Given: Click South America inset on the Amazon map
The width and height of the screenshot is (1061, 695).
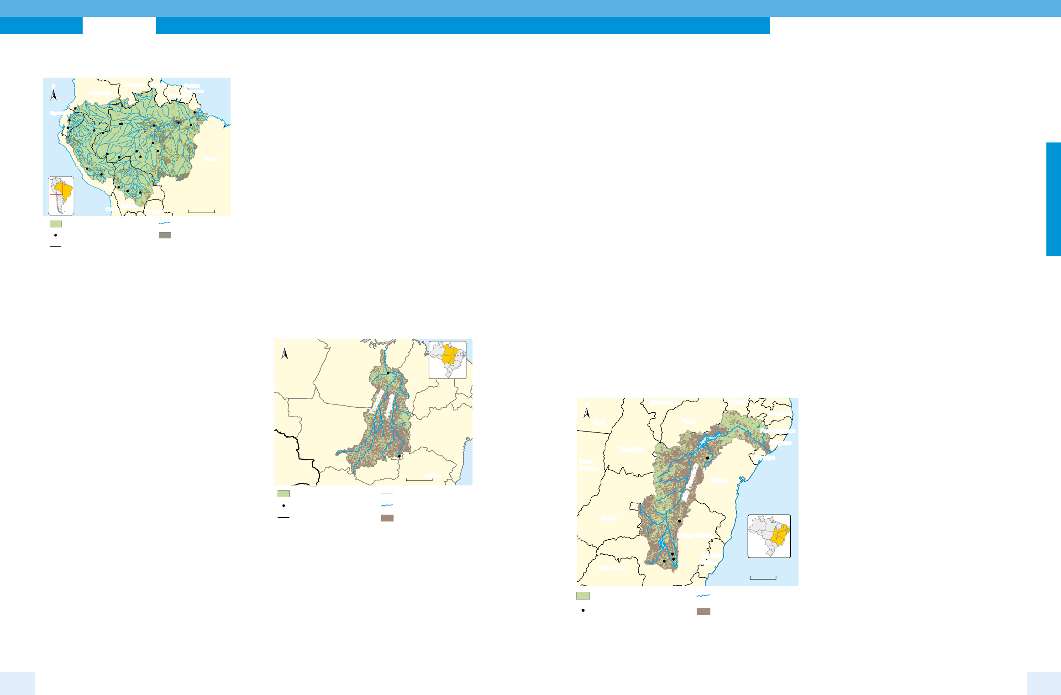Looking at the screenshot, I should (61, 195).
